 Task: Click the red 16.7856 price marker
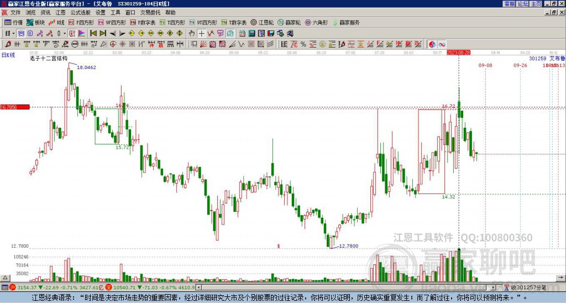coord(15,107)
